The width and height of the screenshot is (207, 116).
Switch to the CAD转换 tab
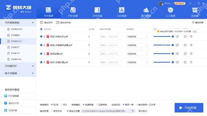click(122, 12)
